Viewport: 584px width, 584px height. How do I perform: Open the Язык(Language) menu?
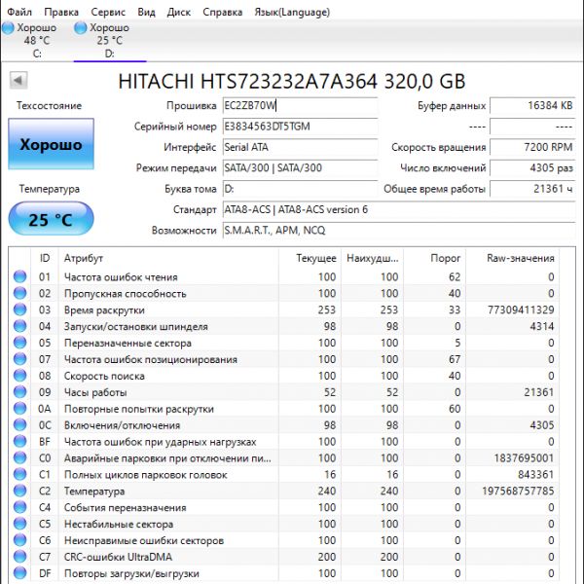[x=292, y=12]
